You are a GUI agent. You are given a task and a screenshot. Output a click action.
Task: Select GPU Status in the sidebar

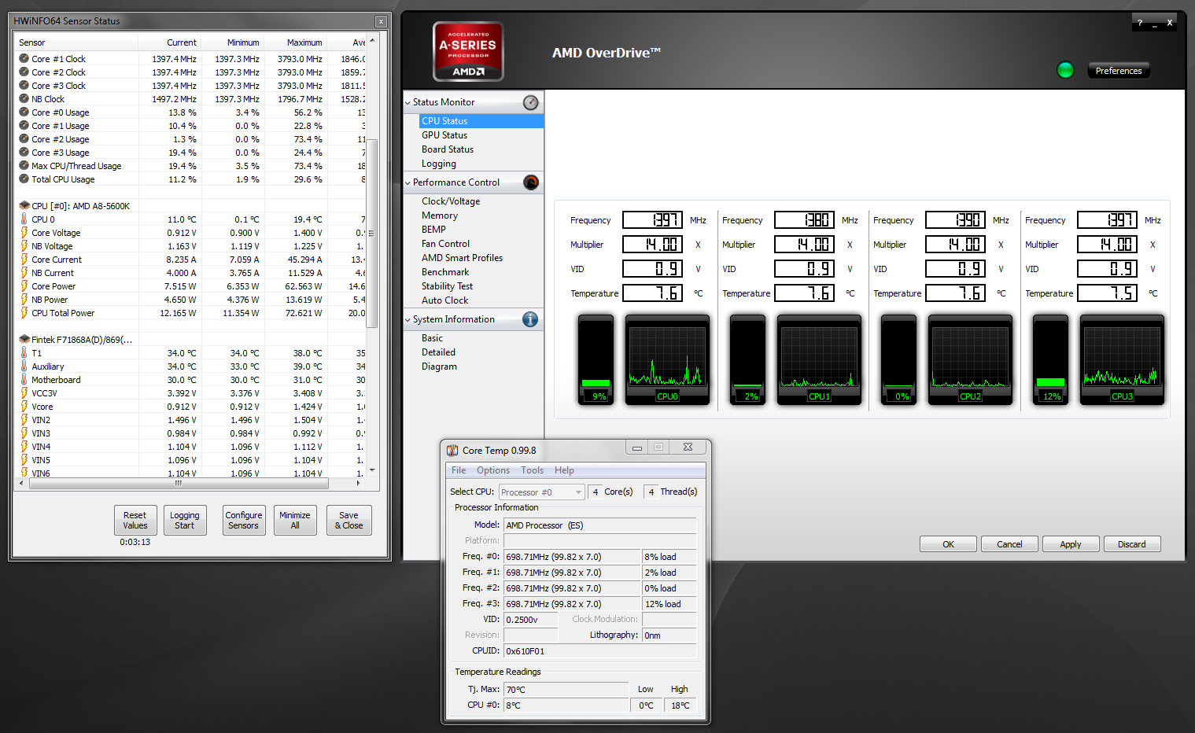[444, 135]
